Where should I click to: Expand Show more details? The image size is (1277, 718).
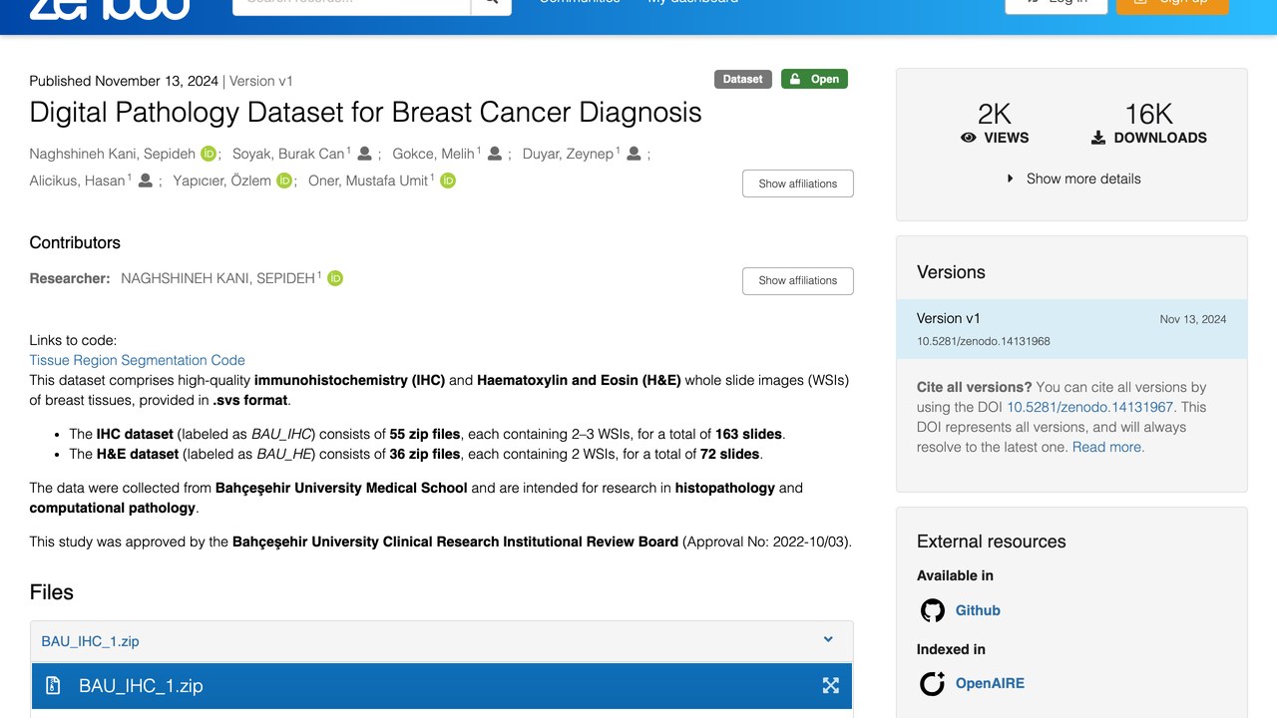[1071, 179]
